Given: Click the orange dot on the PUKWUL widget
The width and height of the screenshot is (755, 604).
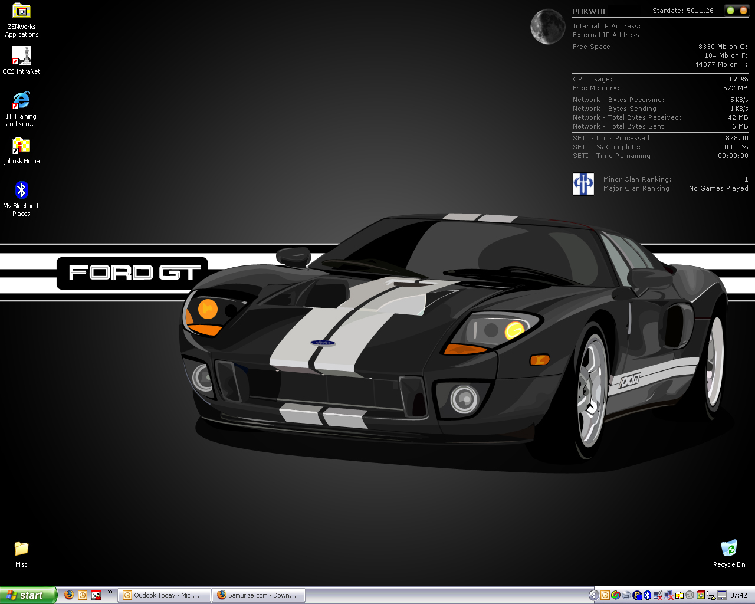Looking at the screenshot, I should tap(743, 11).
